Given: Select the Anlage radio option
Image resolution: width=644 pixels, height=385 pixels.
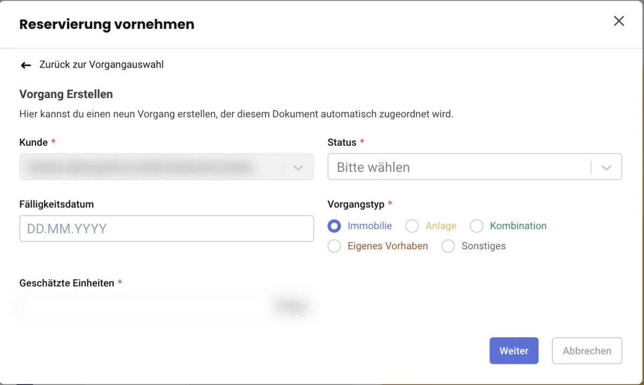Looking at the screenshot, I should 412,226.
